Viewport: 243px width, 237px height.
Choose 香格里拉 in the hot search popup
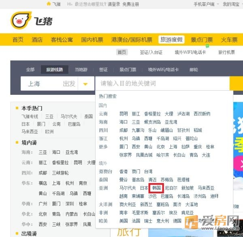tap(152, 114)
